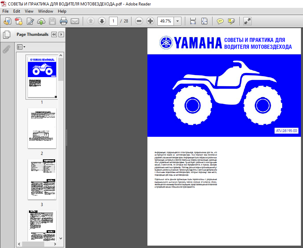Select the page 3 thumbnail

42,179
